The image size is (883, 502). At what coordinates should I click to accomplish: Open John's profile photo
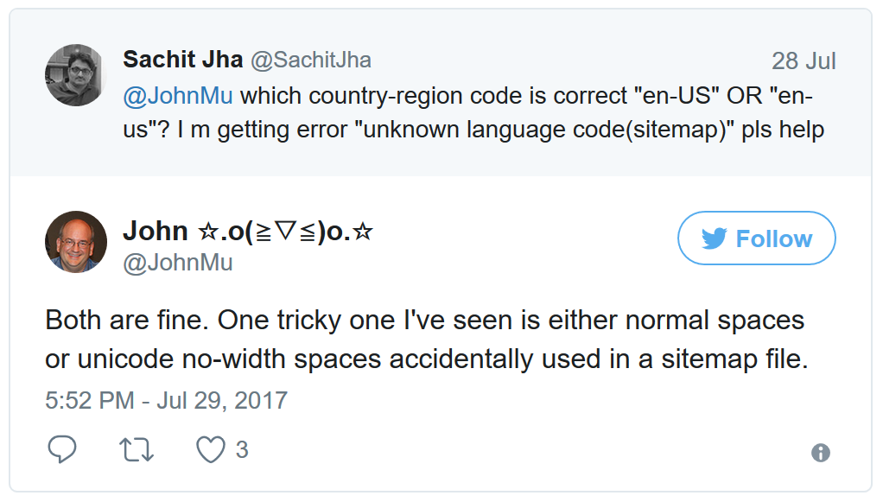coord(75,242)
